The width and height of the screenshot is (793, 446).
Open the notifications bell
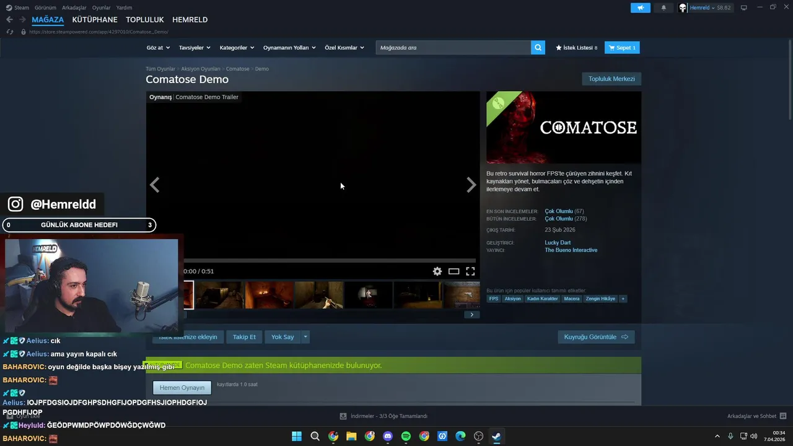click(664, 8)
